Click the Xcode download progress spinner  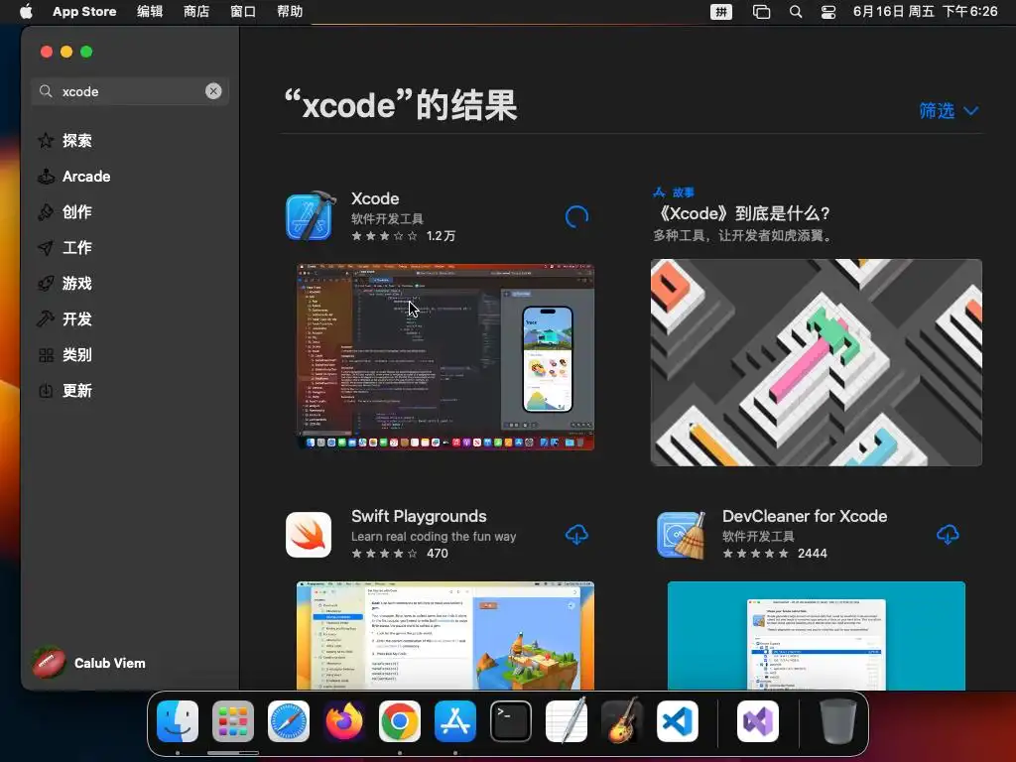tap(576, 217)
